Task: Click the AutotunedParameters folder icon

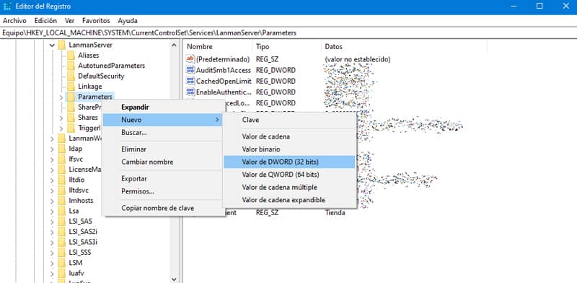Action: click(x=71, y=66)
